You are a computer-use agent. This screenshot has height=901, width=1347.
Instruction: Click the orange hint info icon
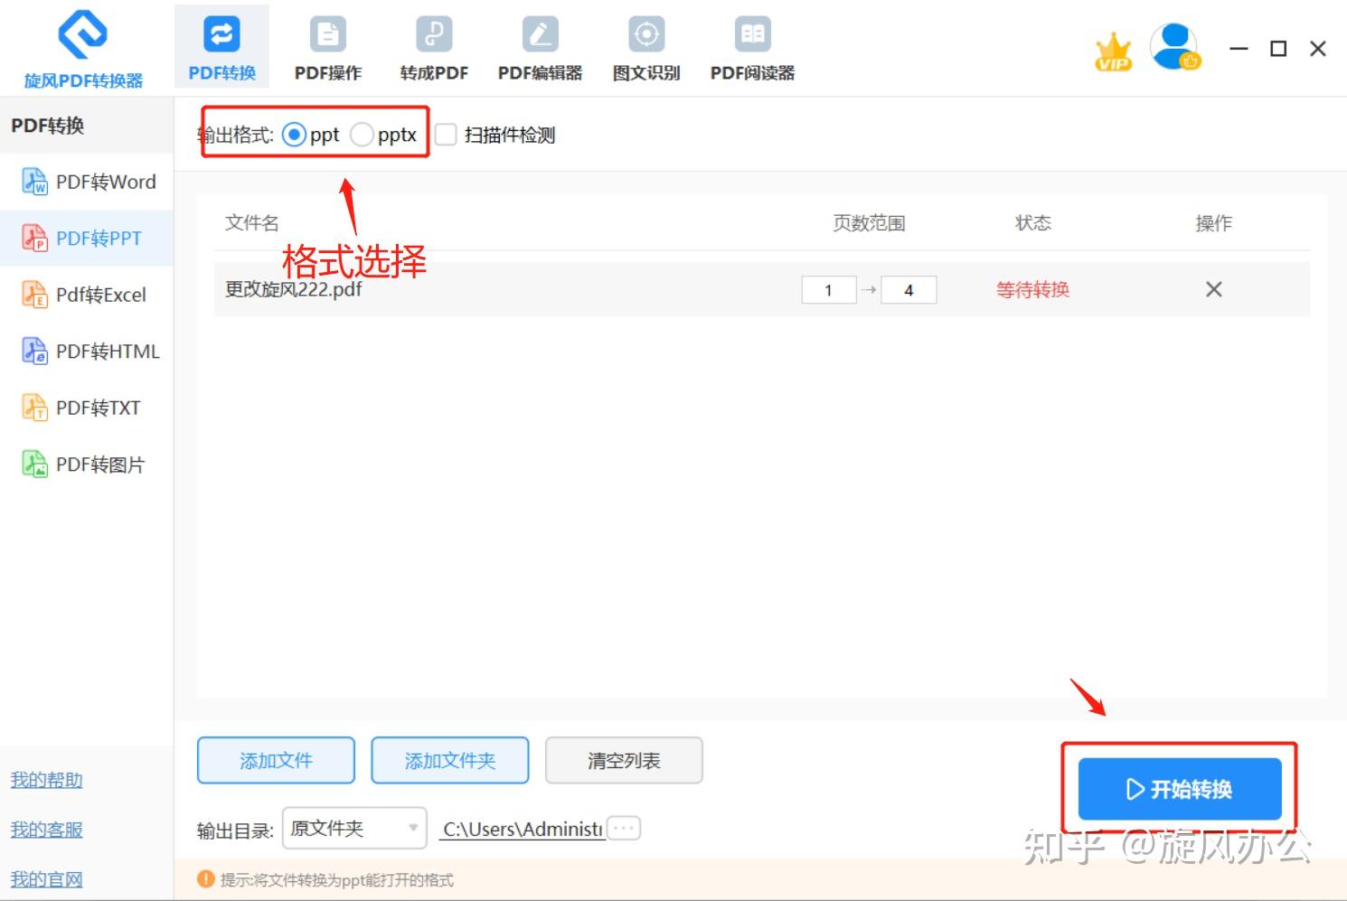pyautogui.click(x=206, y=879)
